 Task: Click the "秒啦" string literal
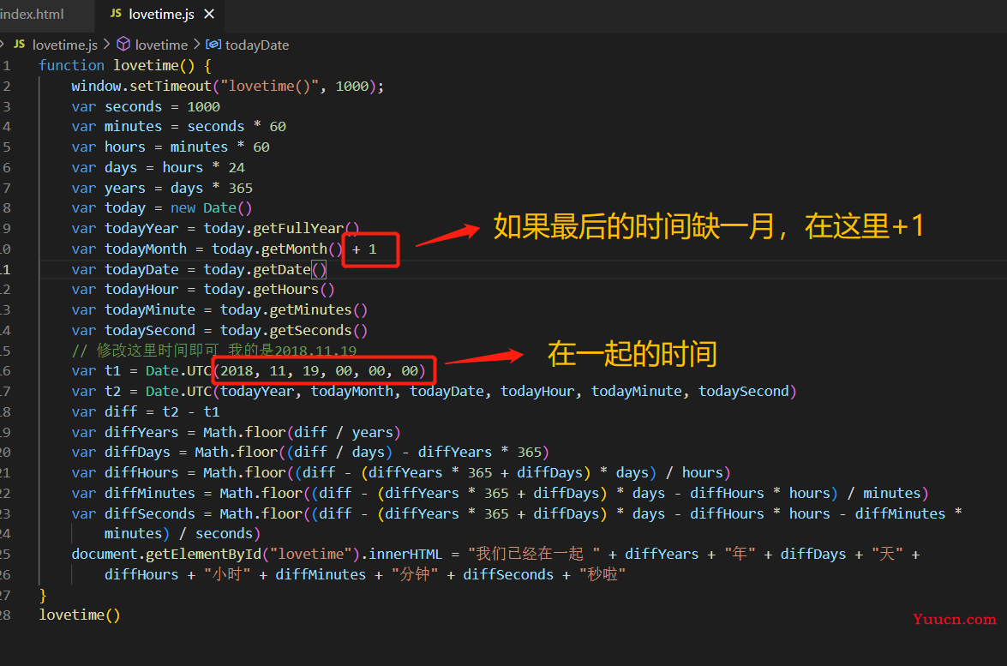tap(602, 575)
